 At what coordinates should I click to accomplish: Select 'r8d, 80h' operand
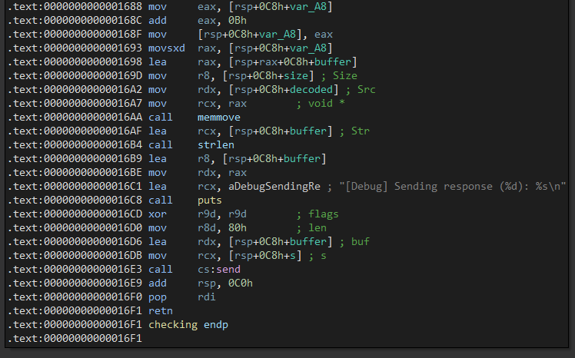(222, 228)
